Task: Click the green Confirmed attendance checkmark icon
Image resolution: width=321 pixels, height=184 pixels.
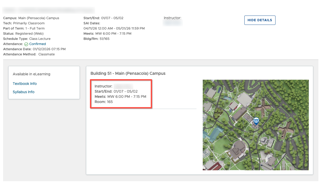Action: pyautogui.click(x=26, y=44)
